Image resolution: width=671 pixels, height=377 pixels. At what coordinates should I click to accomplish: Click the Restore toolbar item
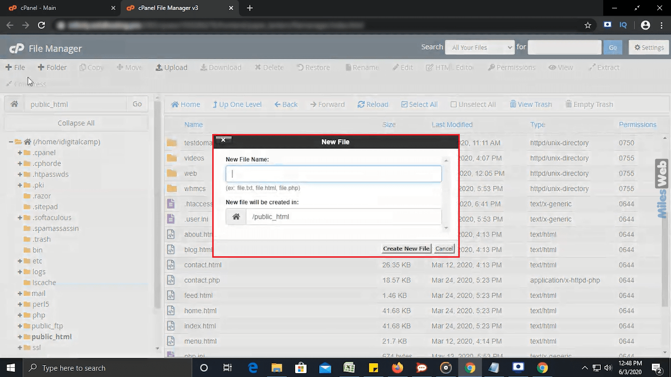point(313,67)
